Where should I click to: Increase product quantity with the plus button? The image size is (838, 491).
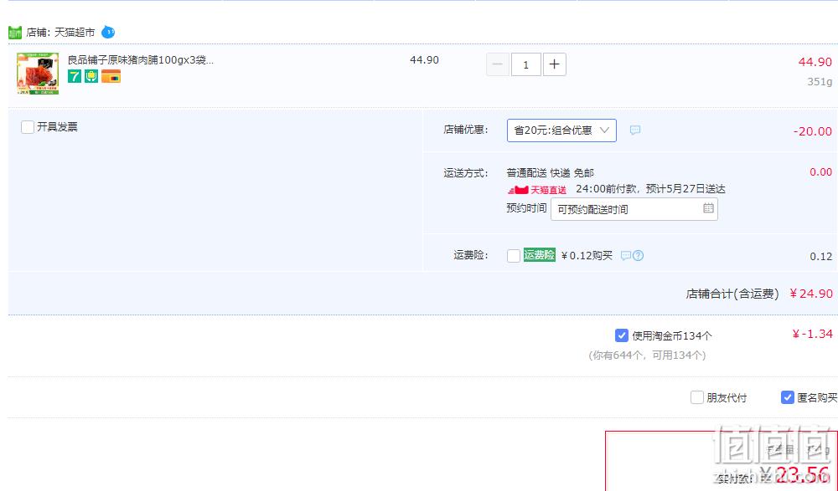click(x=555, y=64)
